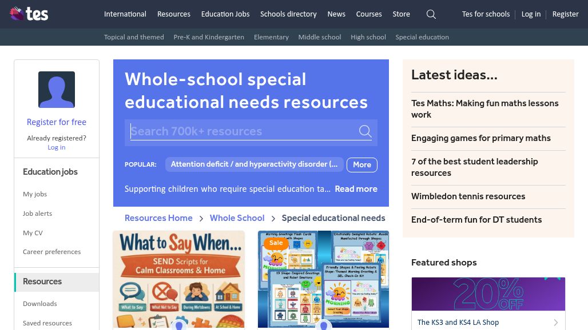Select the Attention deficit and hyperactivity disorder tag
588x330 pixels.
tap(255, 164)
